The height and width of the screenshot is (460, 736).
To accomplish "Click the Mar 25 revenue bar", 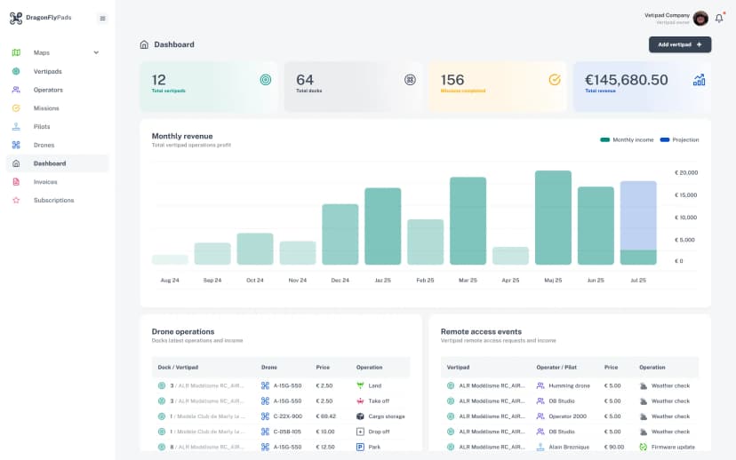I will [x=468, y=220].
